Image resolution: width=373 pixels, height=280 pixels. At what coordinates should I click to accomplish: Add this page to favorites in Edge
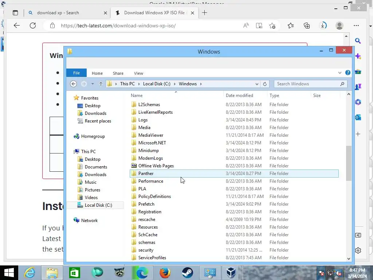272,26
